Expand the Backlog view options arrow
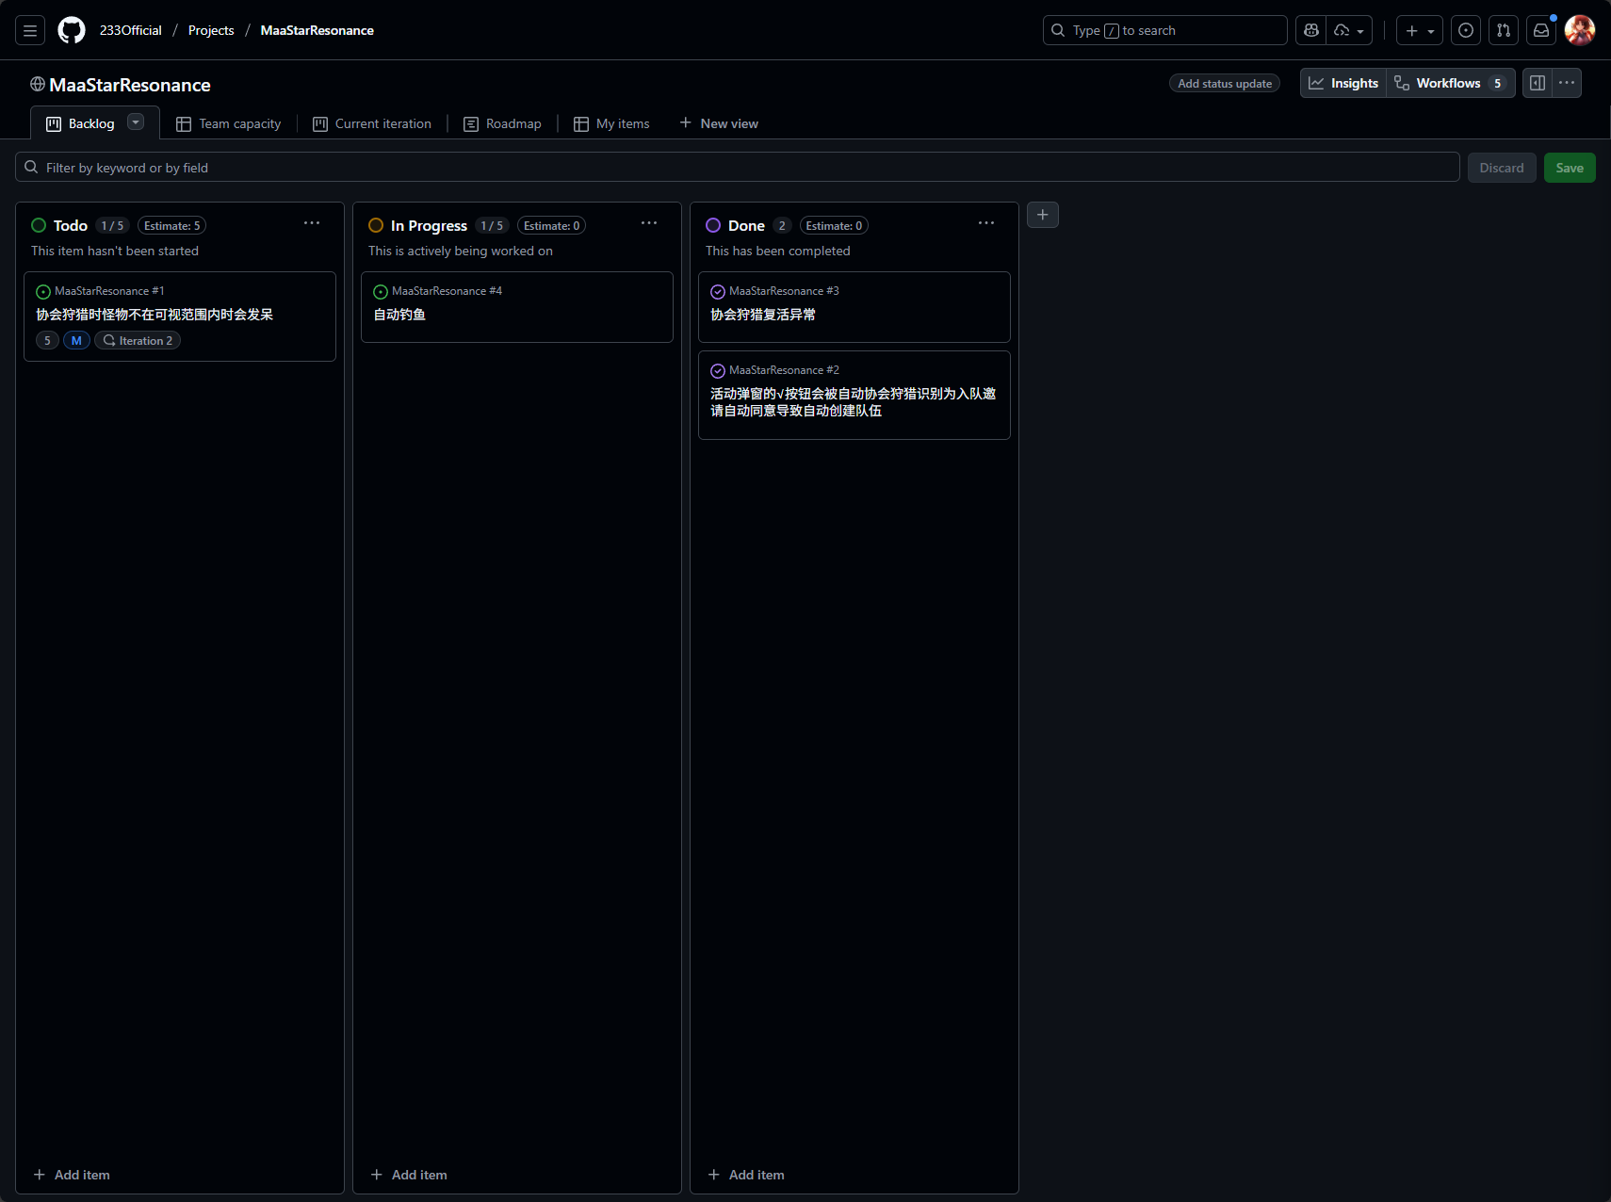 click(136, 122)
